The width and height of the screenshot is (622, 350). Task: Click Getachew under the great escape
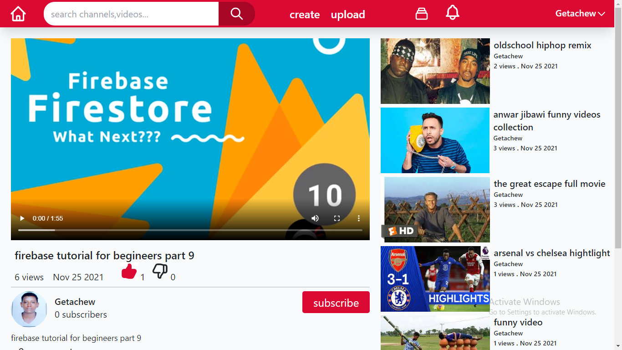click(x=508, y=195)
